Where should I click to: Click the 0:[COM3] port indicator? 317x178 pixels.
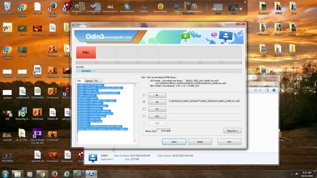tap(86, 71)
